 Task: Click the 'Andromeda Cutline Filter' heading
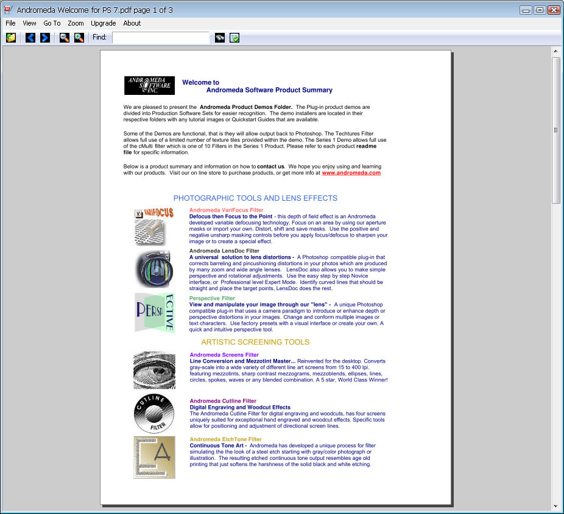[223, 401]
